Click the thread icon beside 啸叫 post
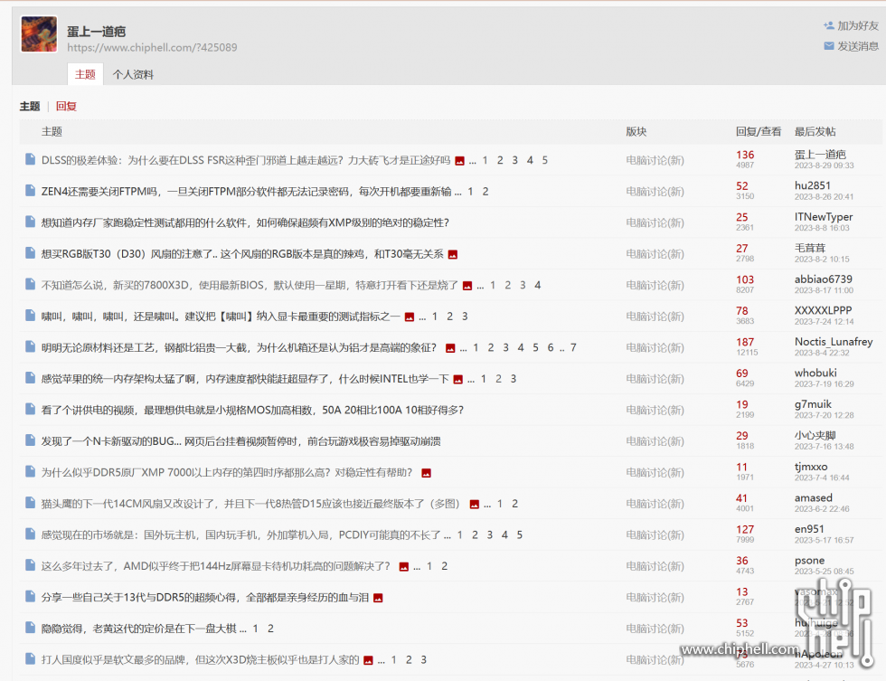The width and height of the screenshot is (886, 681). click(31, 316)
